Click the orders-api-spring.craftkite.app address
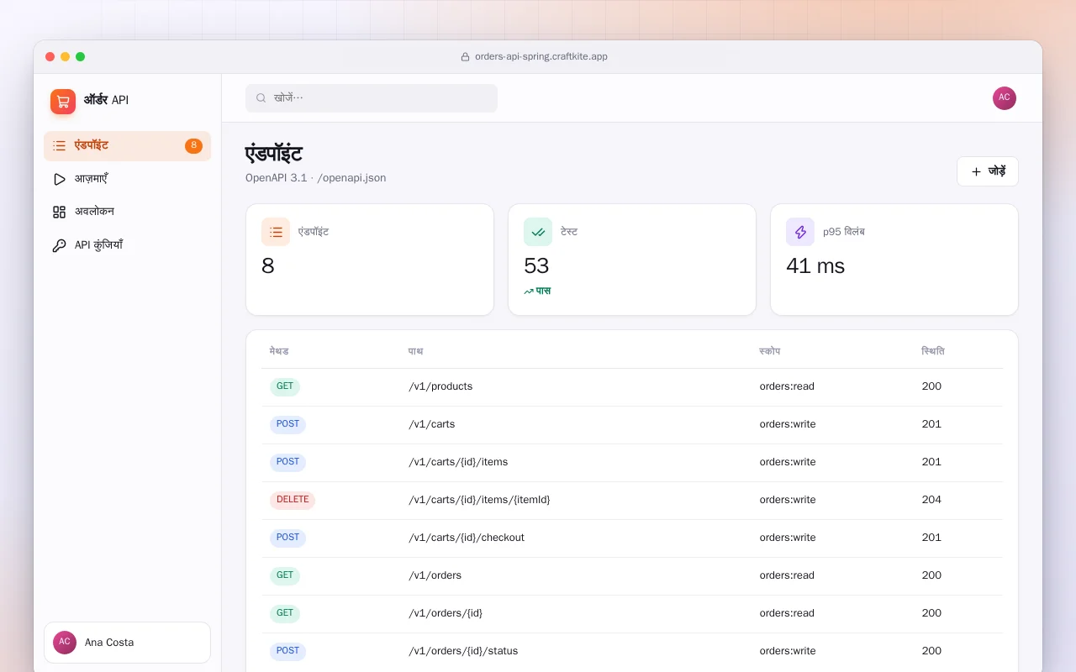Image resolution: width=1076 pixels, height=672 pixels. (541, 57)
